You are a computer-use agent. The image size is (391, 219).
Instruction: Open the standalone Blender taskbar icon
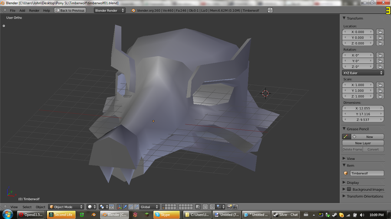point(93,215)
